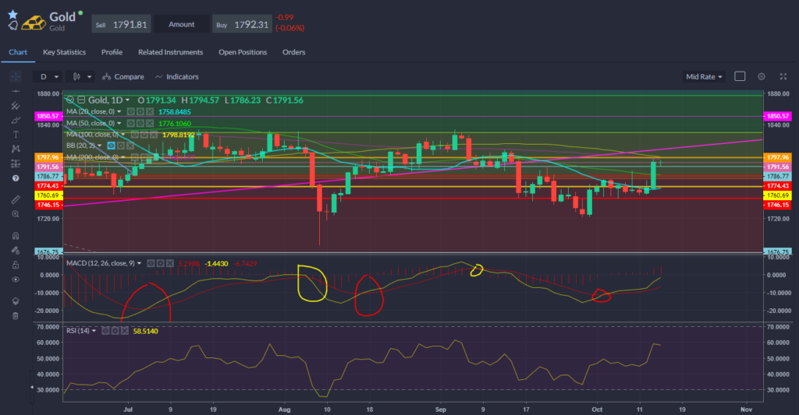Open the help question-mark icon
The image size is (799, 415).
point(16,178)
